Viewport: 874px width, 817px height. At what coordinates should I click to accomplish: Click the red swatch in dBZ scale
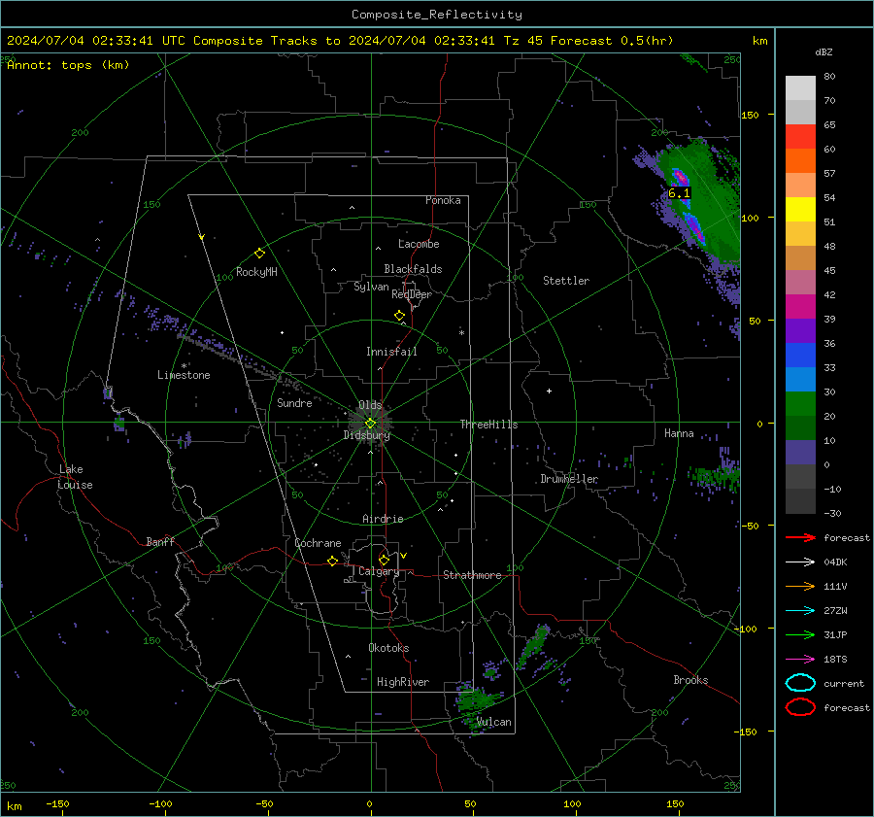pos(800,137)
